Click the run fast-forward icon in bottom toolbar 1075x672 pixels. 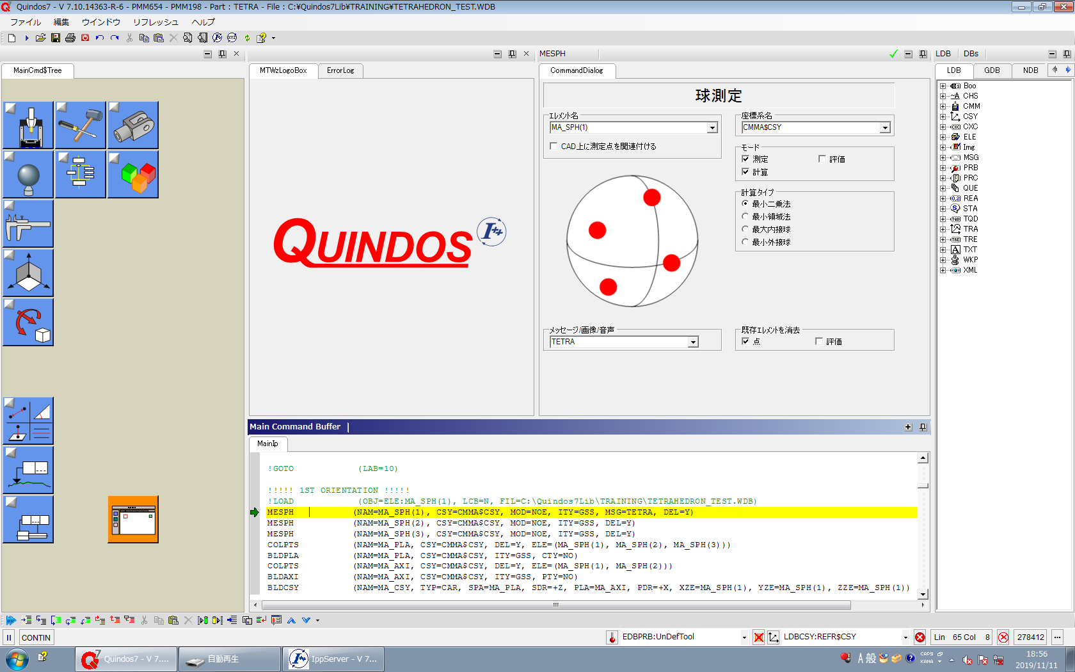point(11,620)
